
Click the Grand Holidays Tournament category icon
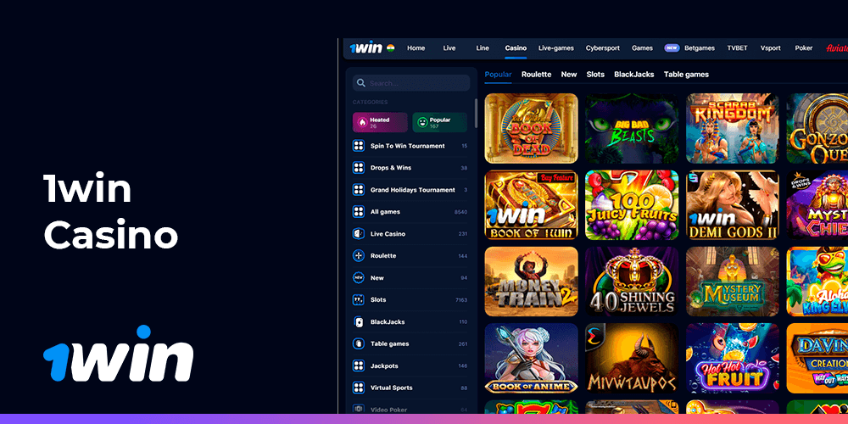click(359, 190)
